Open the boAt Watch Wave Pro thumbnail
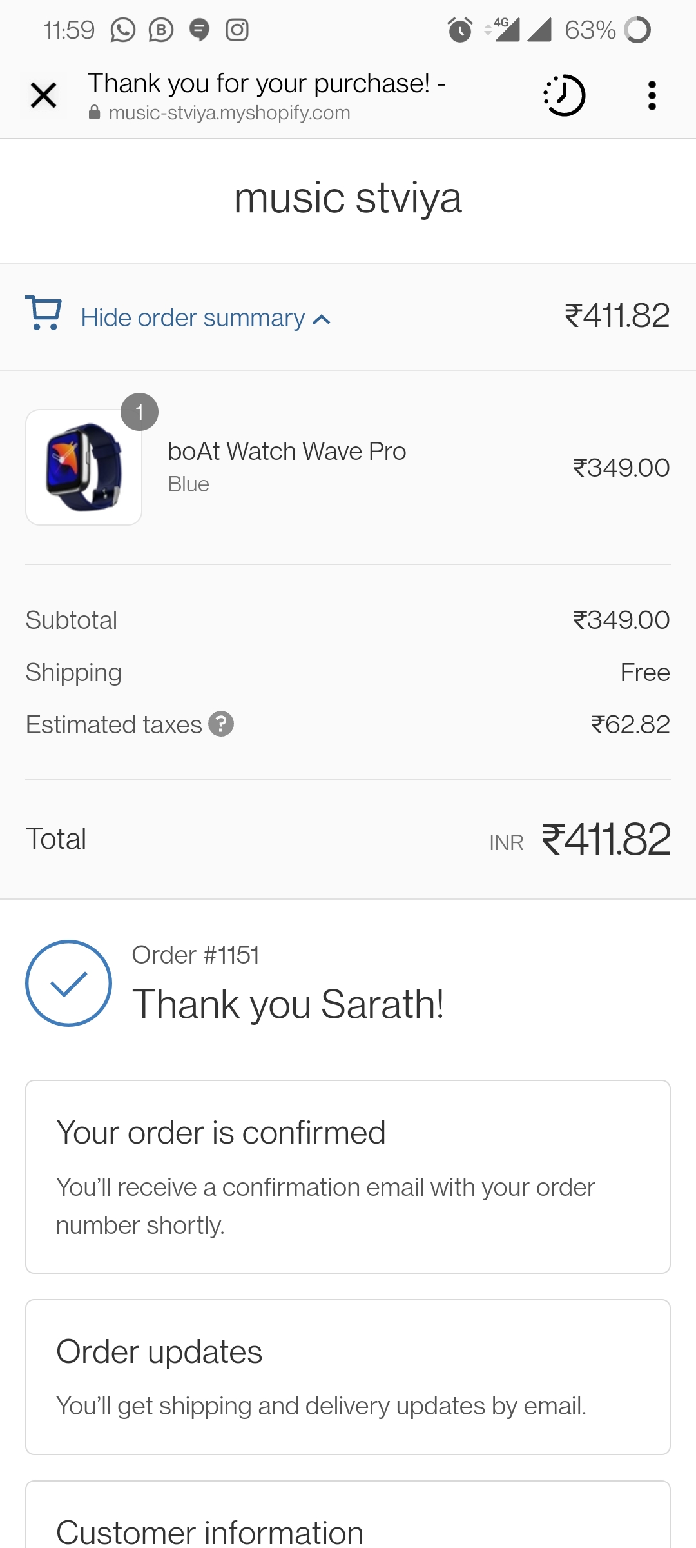Image resolution: width=696 pixels, height=1548 pixels. [x=84, y=468]
